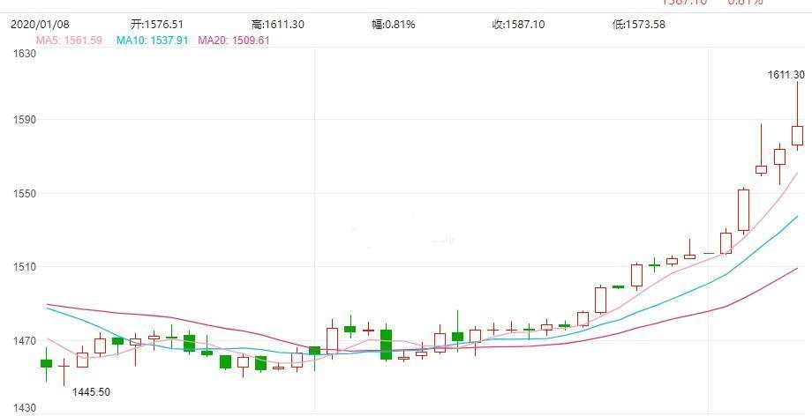Click the 1630 y-axis label
The image size is (812, 416).
(x=25, y=54)
